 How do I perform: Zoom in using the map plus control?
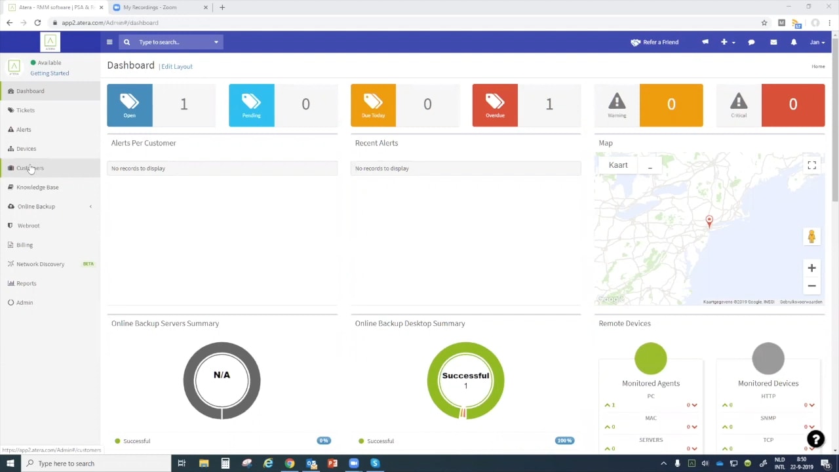pyautogui.click(x=811, y=268)
